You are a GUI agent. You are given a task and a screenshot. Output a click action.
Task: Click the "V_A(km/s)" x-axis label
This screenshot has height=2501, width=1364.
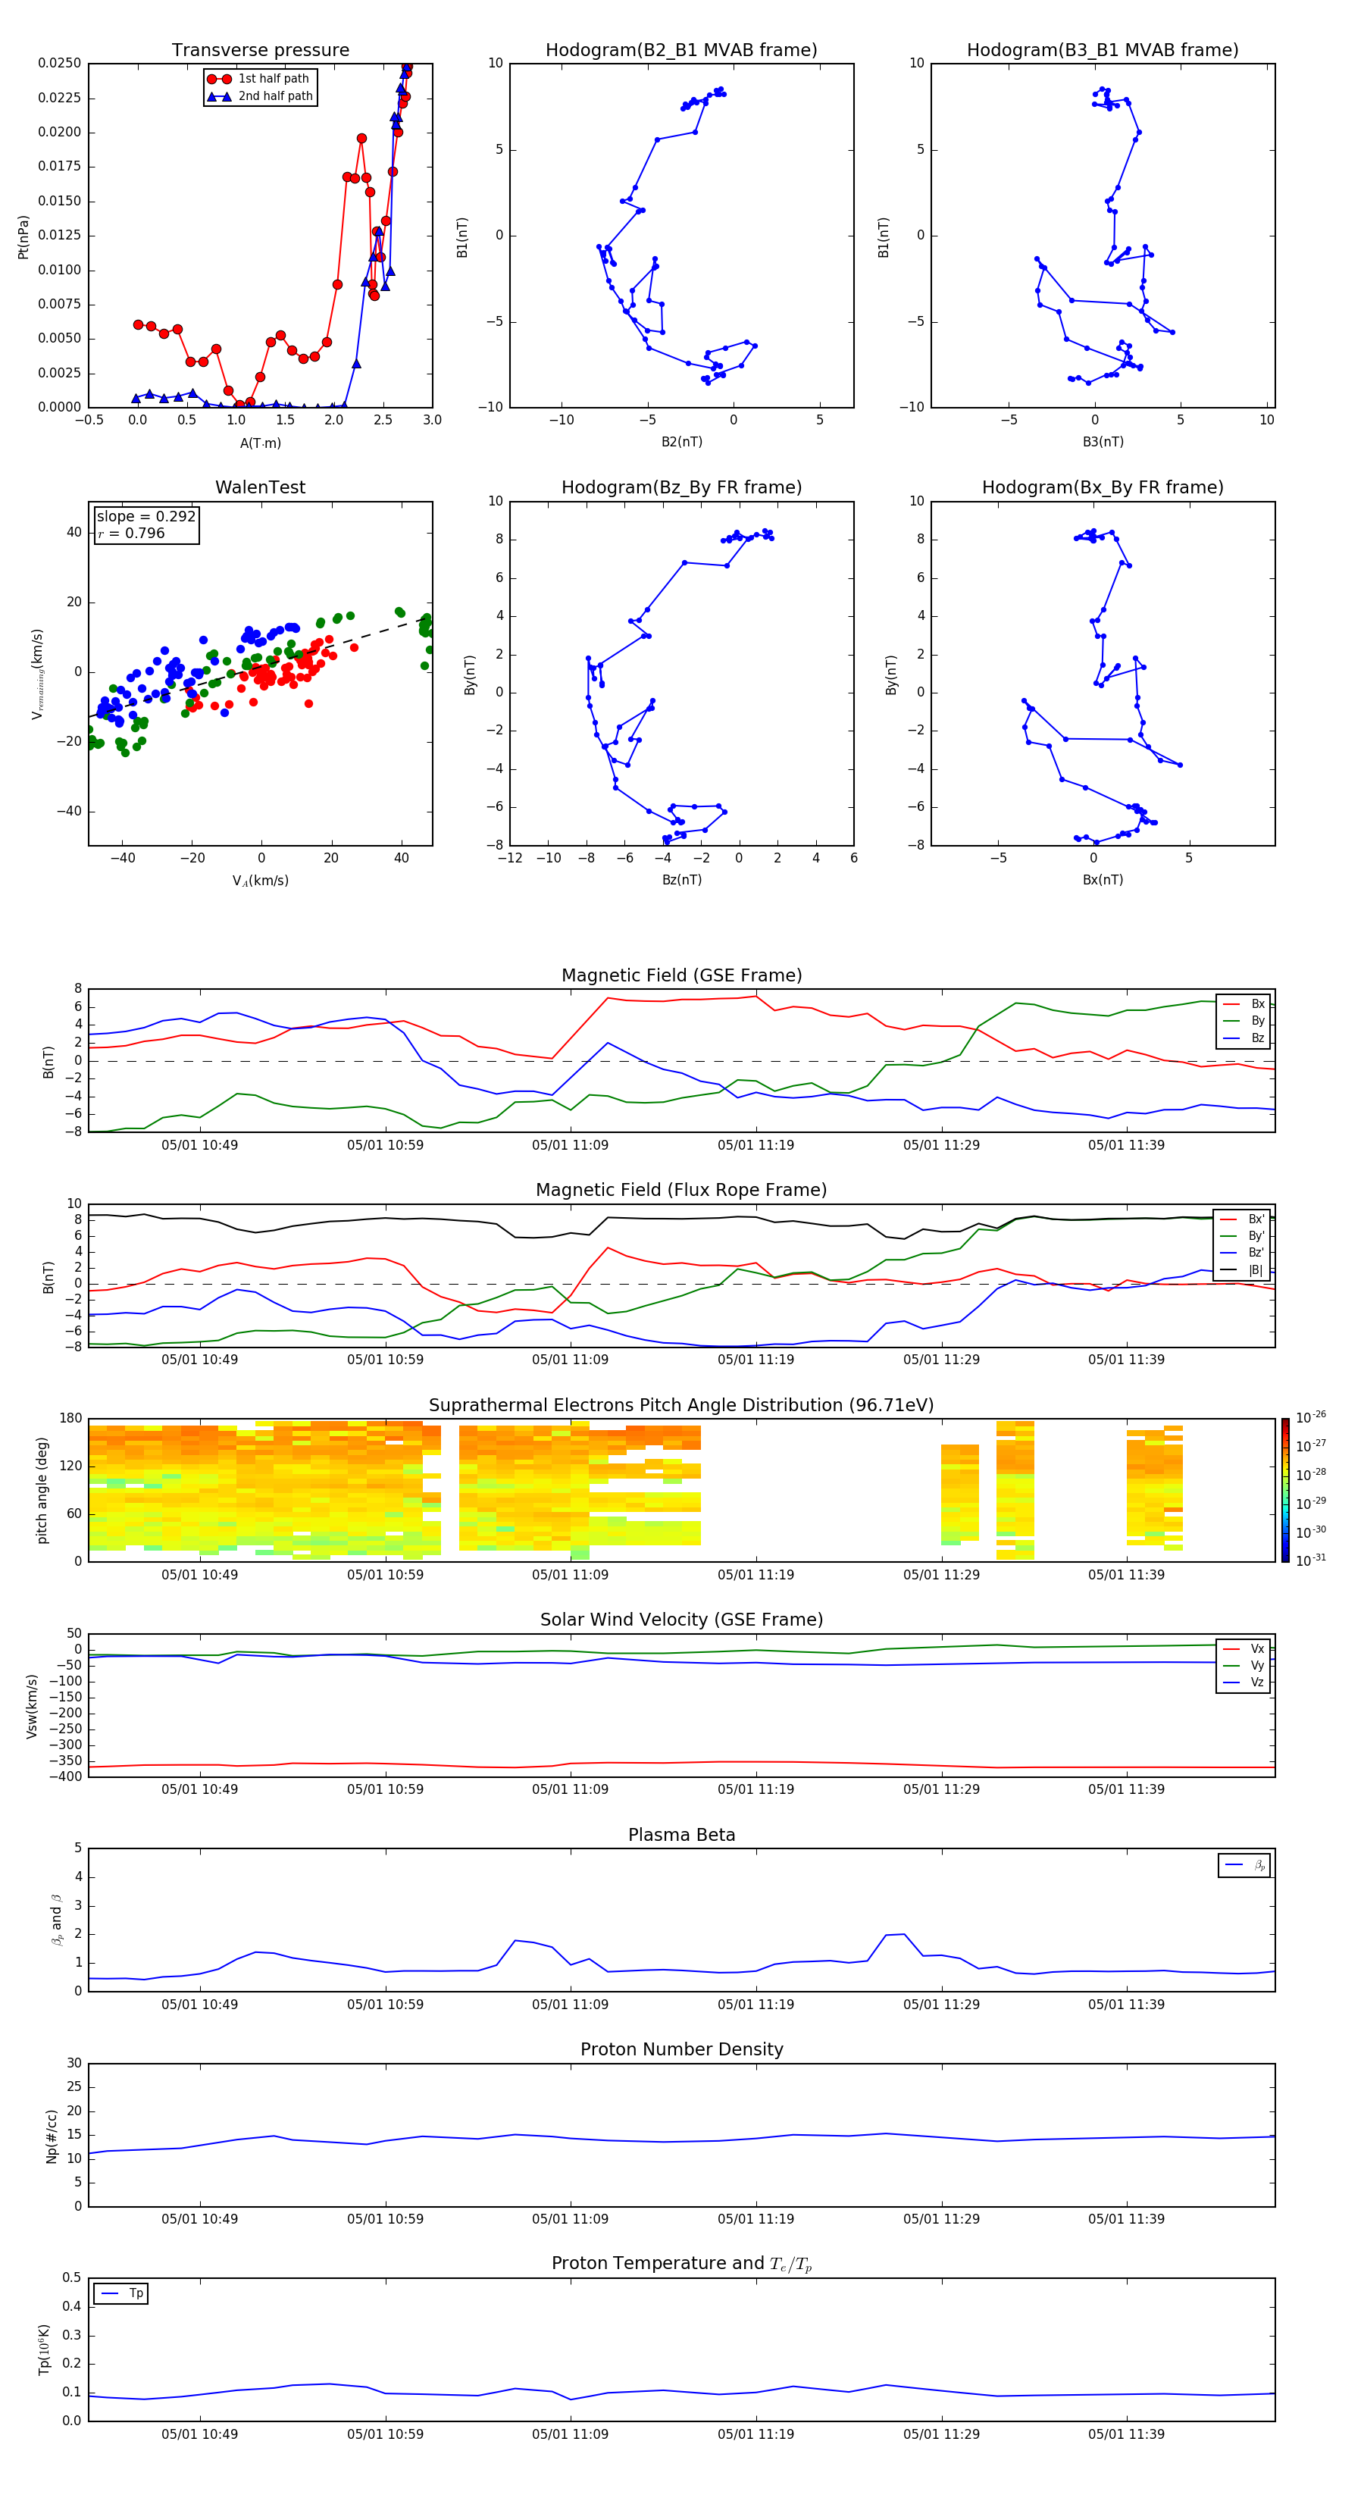coord(260,881)
